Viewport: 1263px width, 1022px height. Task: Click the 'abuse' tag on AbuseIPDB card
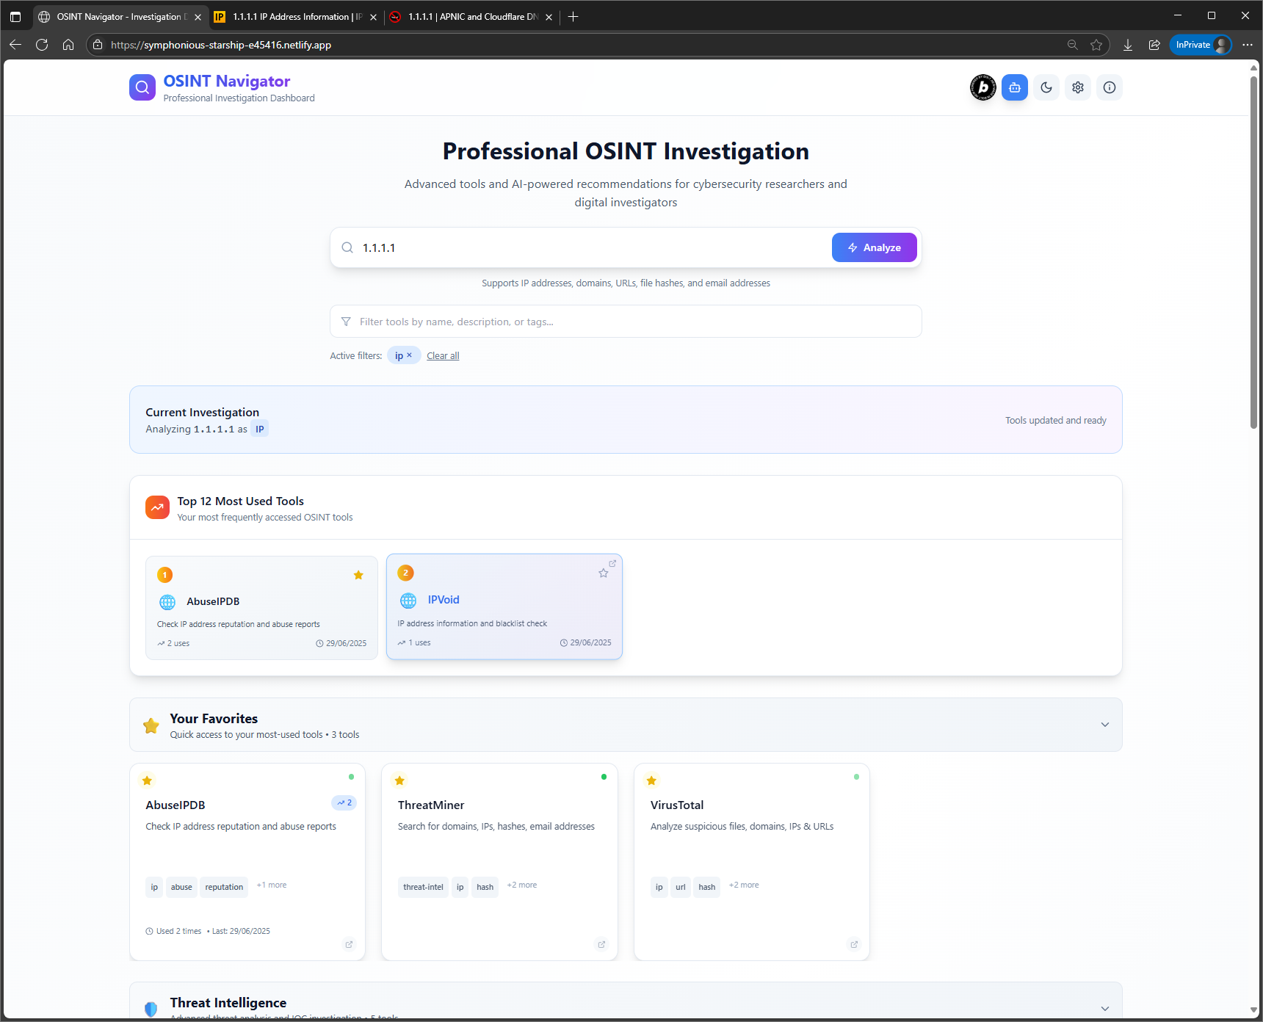click(181, 887)
